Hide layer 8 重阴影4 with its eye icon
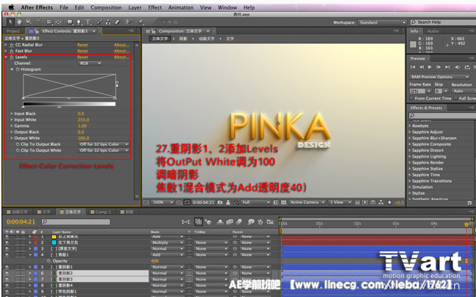Screen dimensions: 476x297 pyautogui.click(x=7, y=285)
